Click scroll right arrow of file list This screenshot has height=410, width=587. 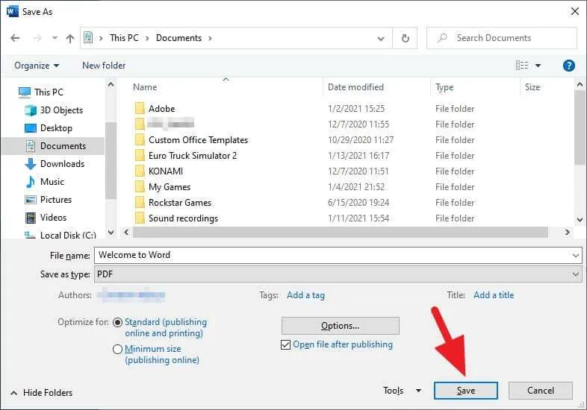tap(567, 232)
